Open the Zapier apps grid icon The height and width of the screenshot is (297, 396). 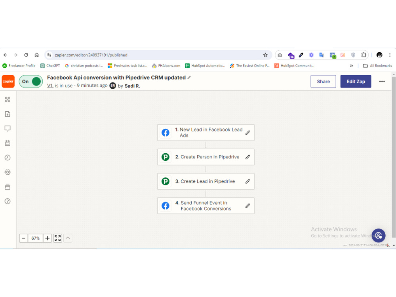tap(8, 99)
